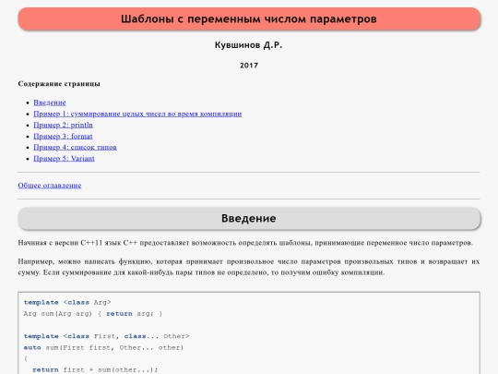Go to Пример 3: format link
This screenshot has height=374, width=498.
coord(63,136)
